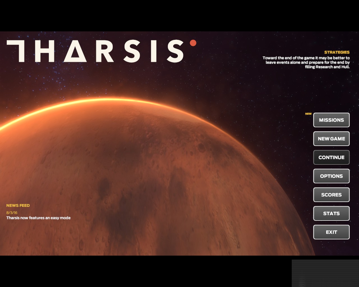This screenshot has width=359, height=287.
Task: Click the space between CONTINUE and OPTIONS
Action: (x=331, y=167)
